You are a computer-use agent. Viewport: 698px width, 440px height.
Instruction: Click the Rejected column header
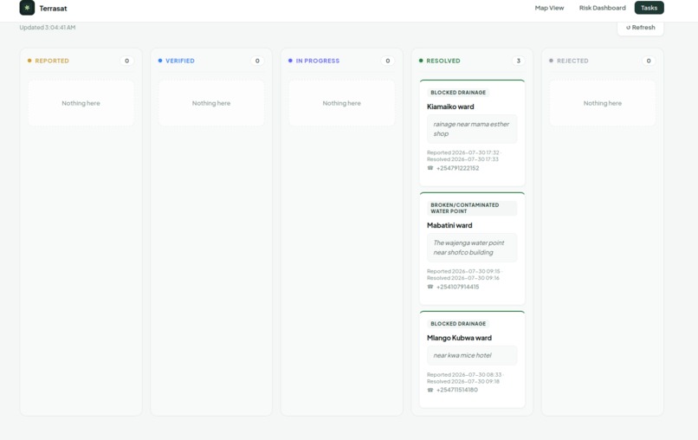pos(572,61)
